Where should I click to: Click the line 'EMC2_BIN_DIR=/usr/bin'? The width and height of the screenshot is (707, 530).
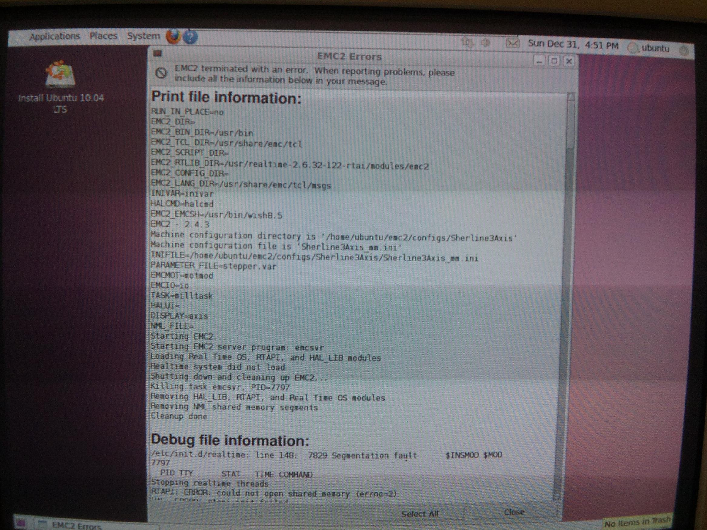202,132
